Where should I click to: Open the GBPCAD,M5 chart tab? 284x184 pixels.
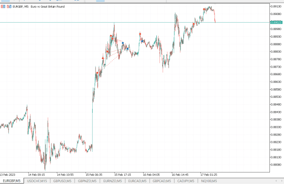(162, 181)
